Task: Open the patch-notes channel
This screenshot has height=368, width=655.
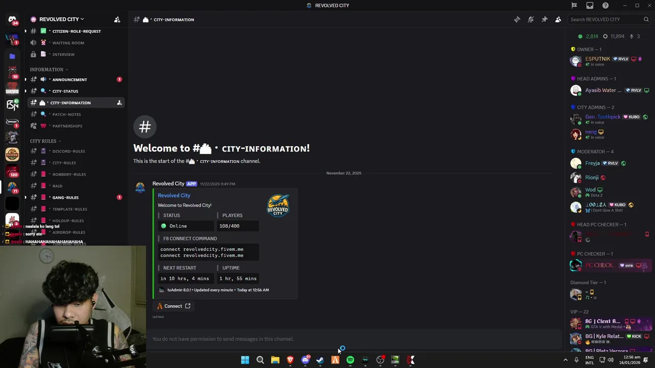Action: 75,114
